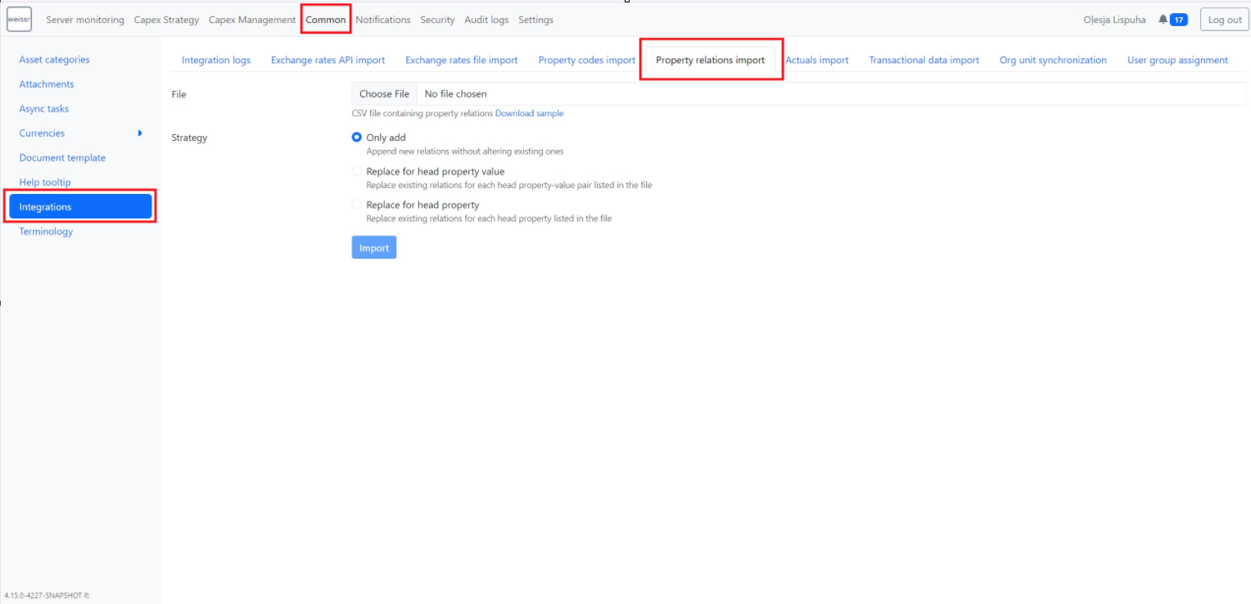Viewport: 1251px width, 604px height.
Task: Open Audit logs in the navigation bar
Action: [486, 20]
